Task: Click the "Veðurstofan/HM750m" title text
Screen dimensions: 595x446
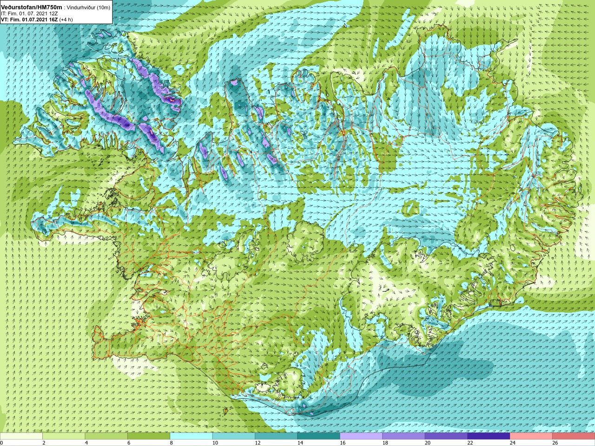Action: 31,7
